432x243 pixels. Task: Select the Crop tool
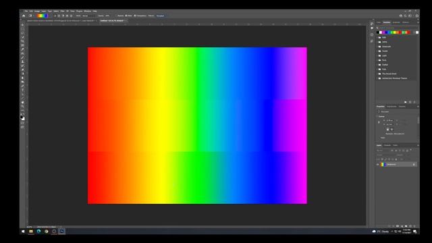click(22, 41)
